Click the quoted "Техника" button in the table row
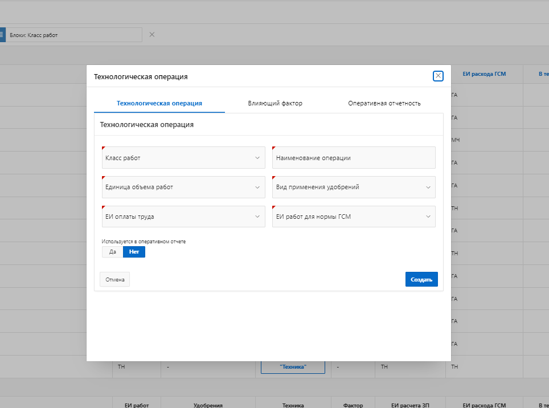Screen dimensions: 549x408 (x=293, y=367)
